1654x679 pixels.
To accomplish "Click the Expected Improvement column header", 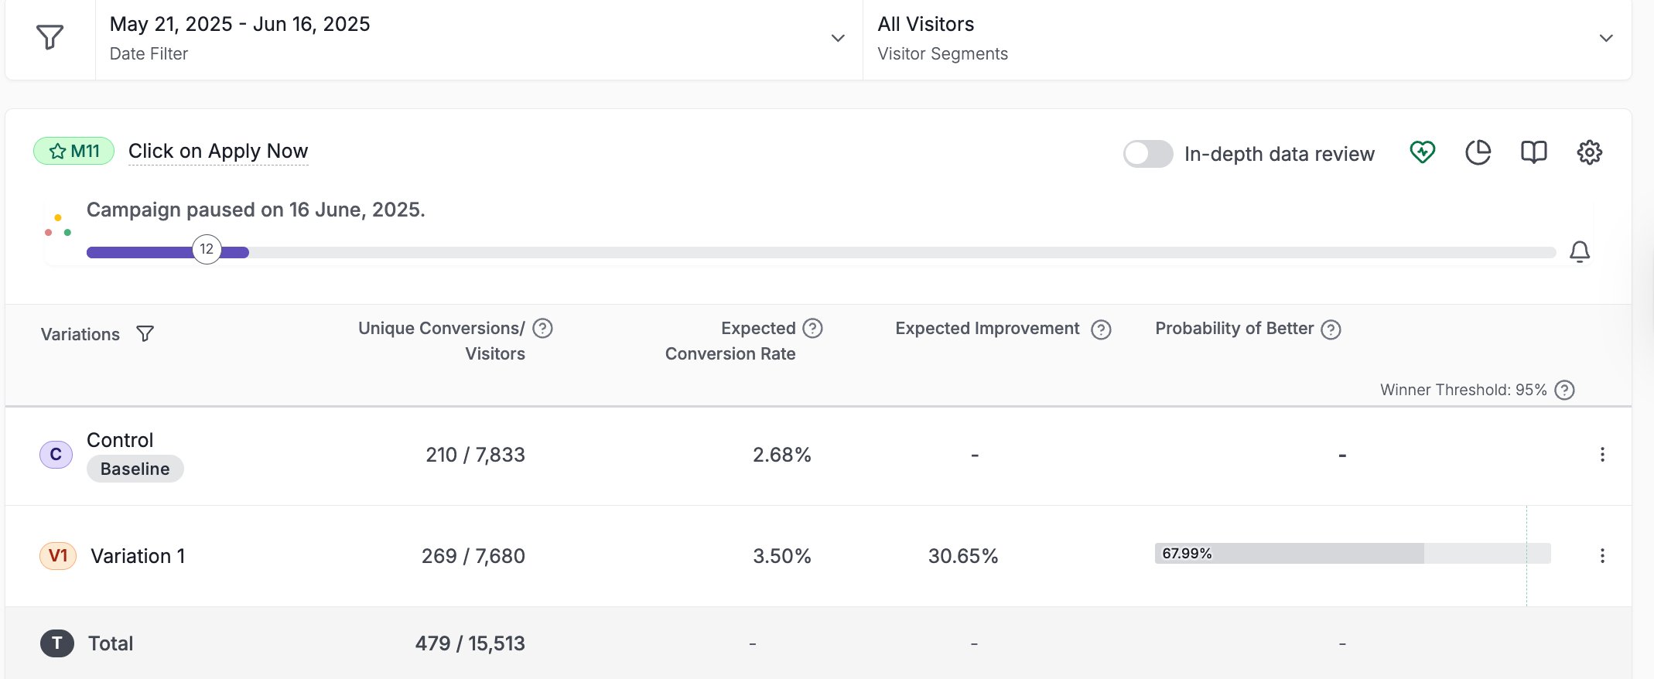I will point(987,329).
